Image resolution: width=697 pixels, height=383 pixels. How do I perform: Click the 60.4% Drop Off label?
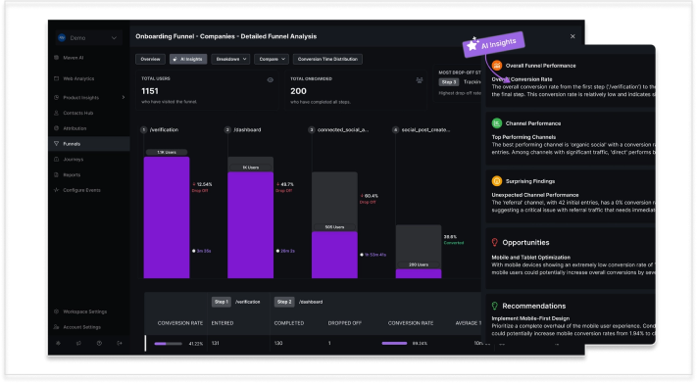pyautogui.click(x=370, y=198)
